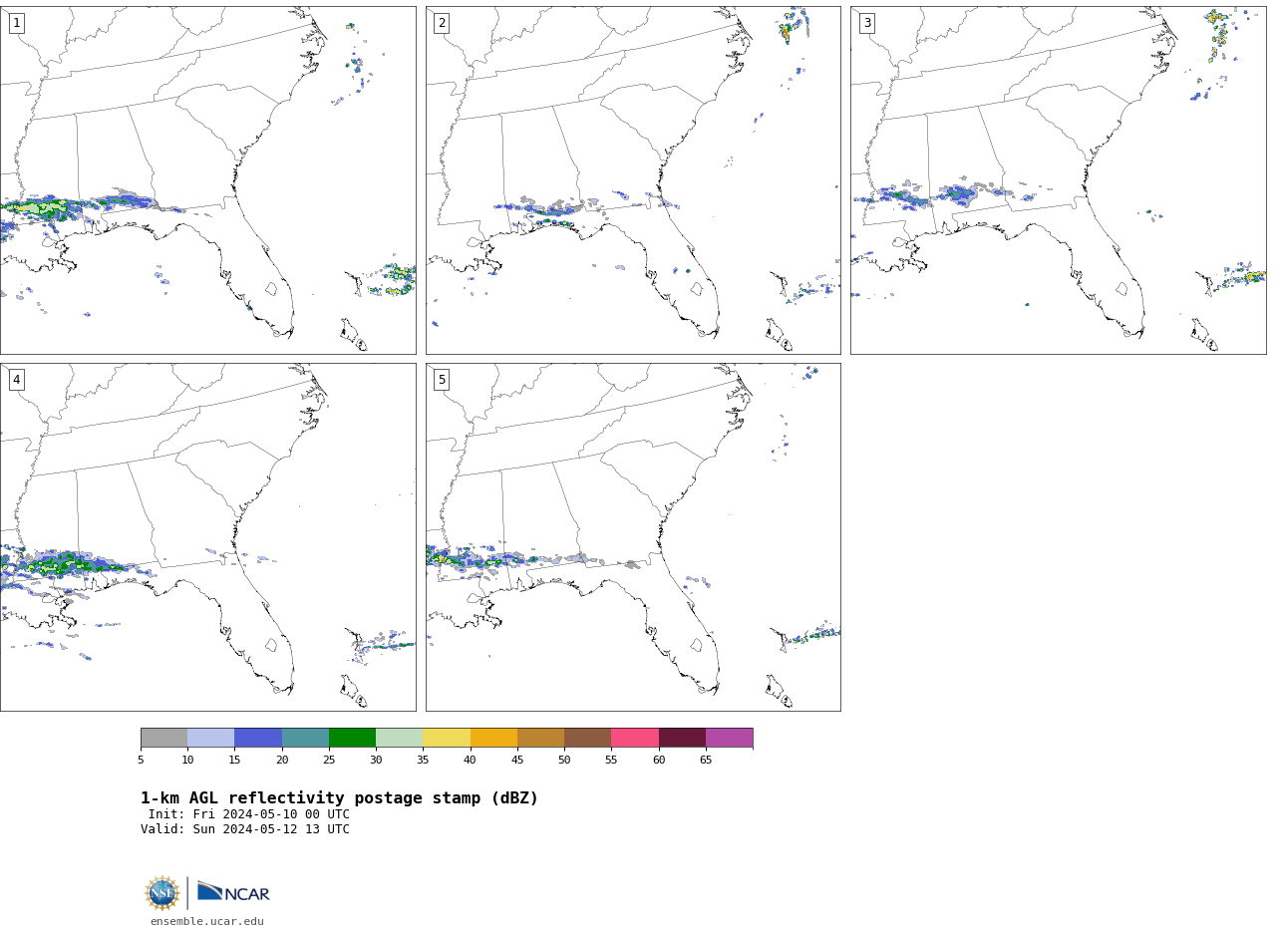
Task: Open ensemble member 1 reflectivity map
Action: (207, 180)
